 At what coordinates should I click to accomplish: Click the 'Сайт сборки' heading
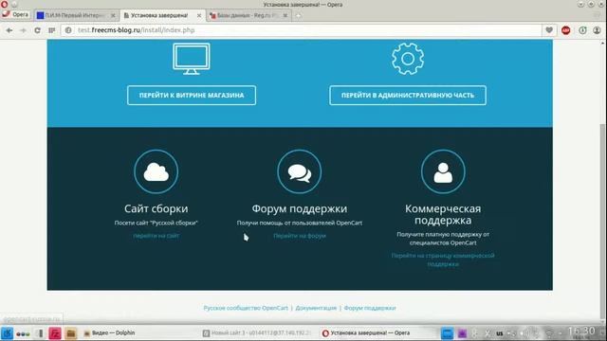(x=156, y=208)
